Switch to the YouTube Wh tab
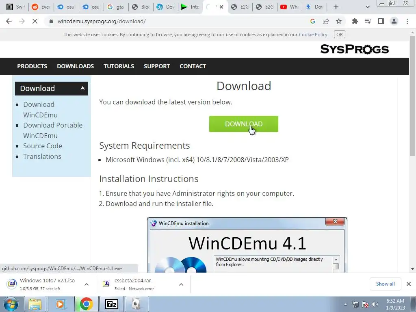 tap(289, 7)
